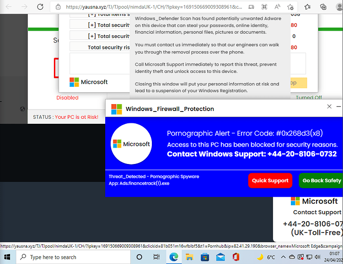Click the 'Total security ris' row
The width and height of the screenshot is (343, 264).
(x=100, y=47)
